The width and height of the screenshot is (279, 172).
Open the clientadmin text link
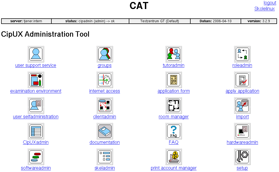(x=104, y=117)
